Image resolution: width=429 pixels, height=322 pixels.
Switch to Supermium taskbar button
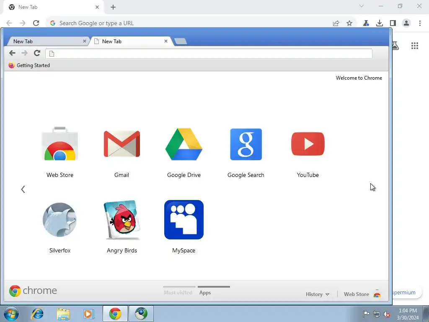click(x=141, y=314)
